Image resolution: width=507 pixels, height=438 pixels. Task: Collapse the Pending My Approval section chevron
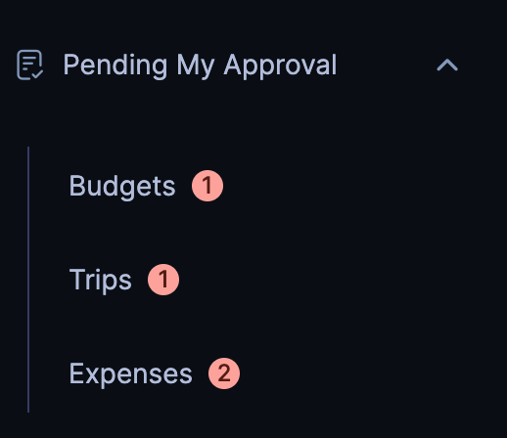tap(447, 66)
